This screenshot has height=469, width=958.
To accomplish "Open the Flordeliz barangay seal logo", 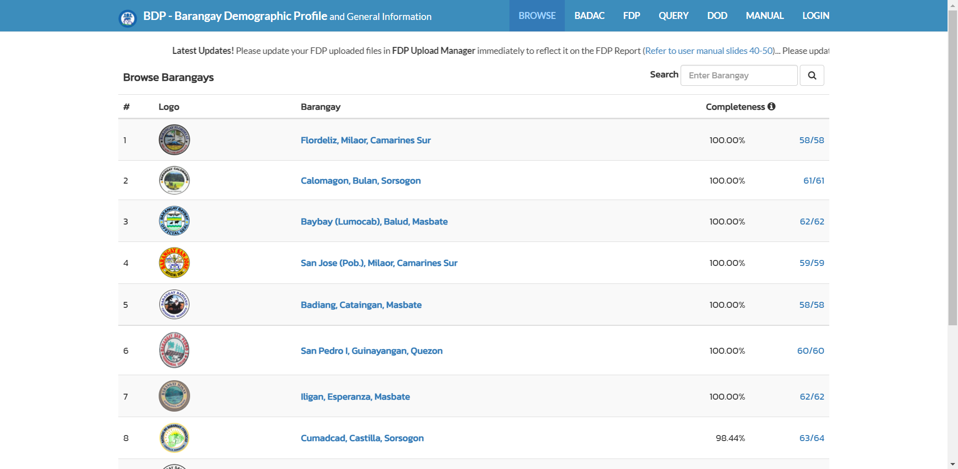I will click(174, 140).
